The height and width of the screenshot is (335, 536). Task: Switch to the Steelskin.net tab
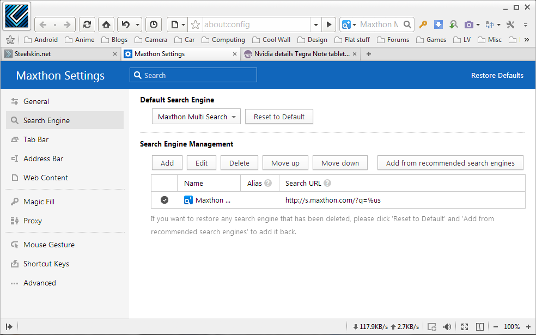(x=60, y=54)
